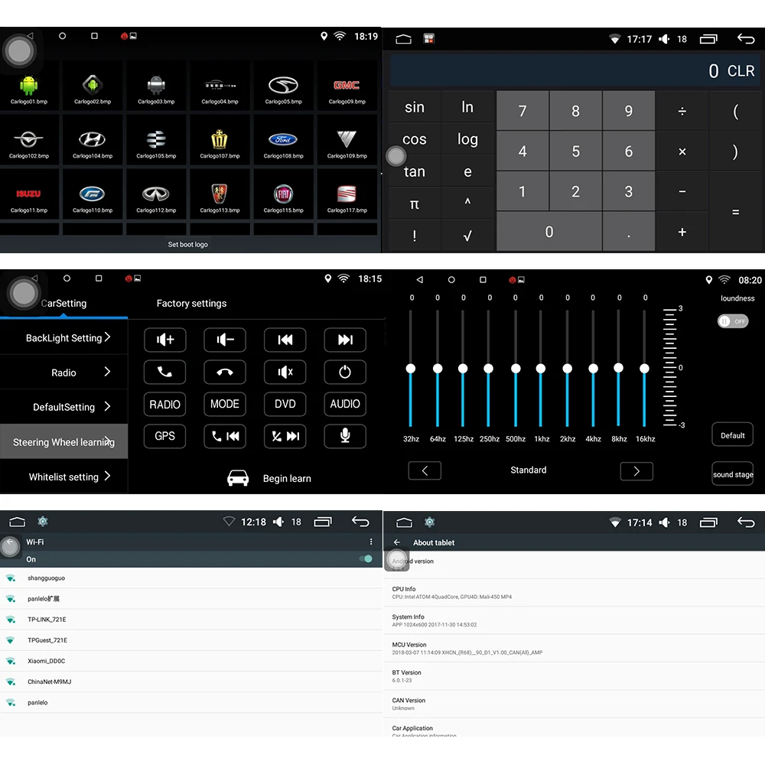
Task: Tap the pi constant key
Action: tap(414, 203)
